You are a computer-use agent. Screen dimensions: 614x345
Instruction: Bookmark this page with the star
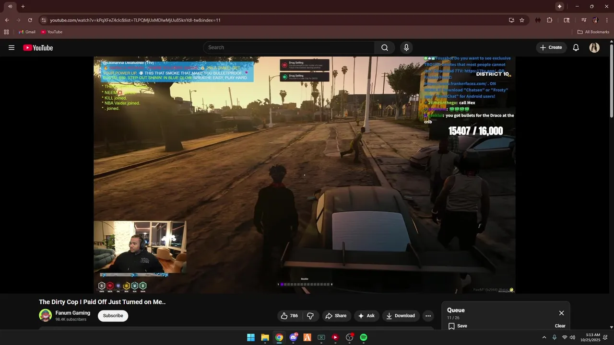(x=522, y=20)
